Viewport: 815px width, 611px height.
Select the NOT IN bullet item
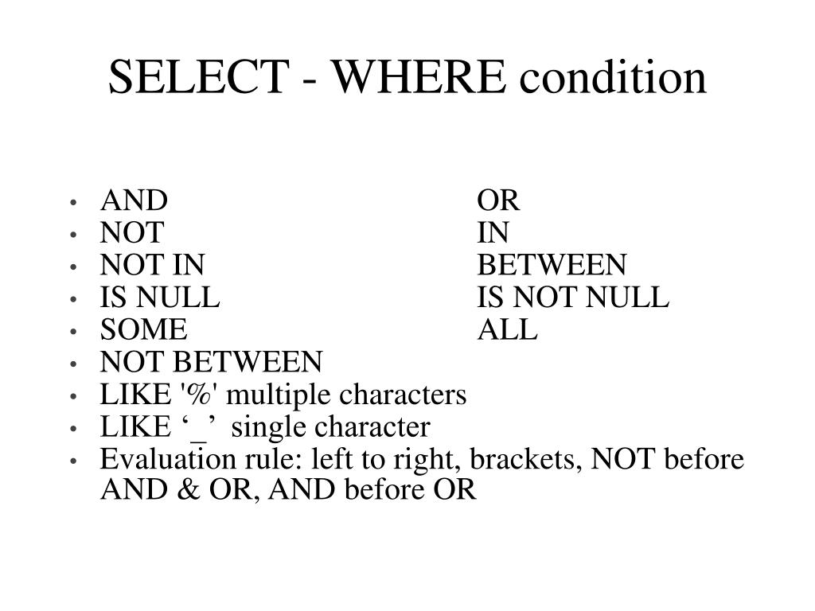(x=152, y=265)
